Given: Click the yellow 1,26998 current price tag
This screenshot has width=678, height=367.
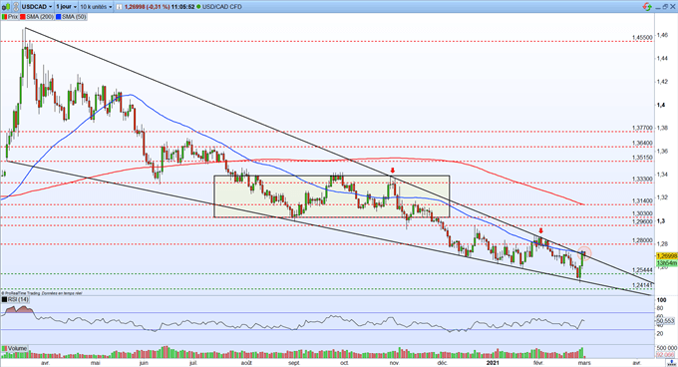Looking at the screenshot, I should coord(666,256).
